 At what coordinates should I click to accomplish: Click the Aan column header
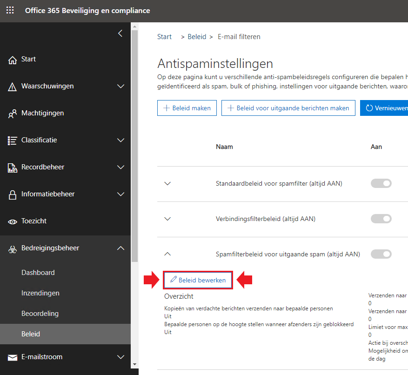376,147
